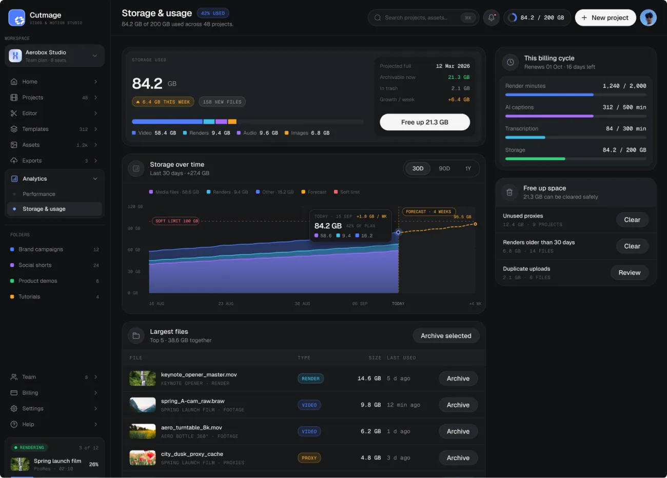
Task: Open the Brand campaigns folder
Action: click(x=55, y=250)
